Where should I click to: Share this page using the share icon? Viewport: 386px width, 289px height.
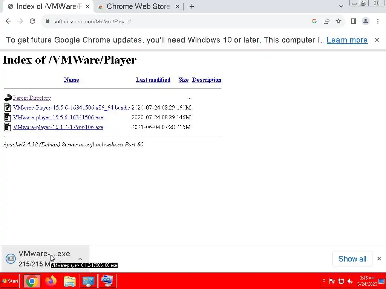pos(326,21)
